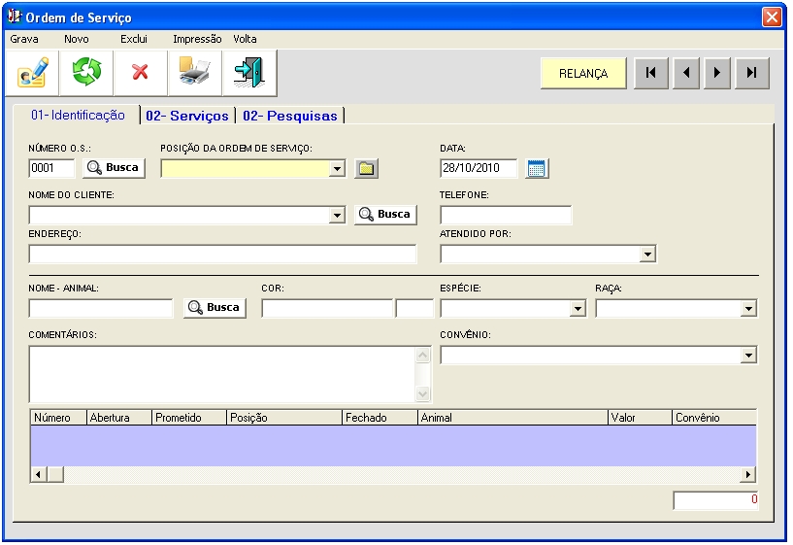The image size is (793, 545).
Task: Go to the next record
Action: (x=717, y=73)
